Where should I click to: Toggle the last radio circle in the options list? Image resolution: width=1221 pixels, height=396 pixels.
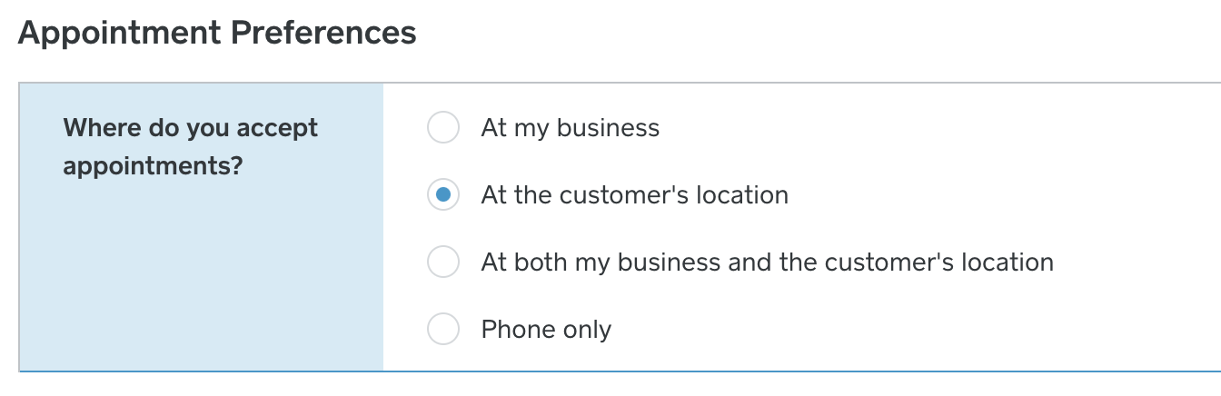(442, 330)
